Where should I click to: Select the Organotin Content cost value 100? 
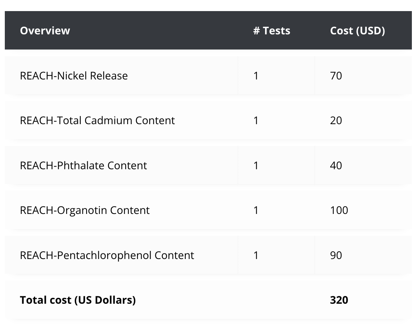339,210
